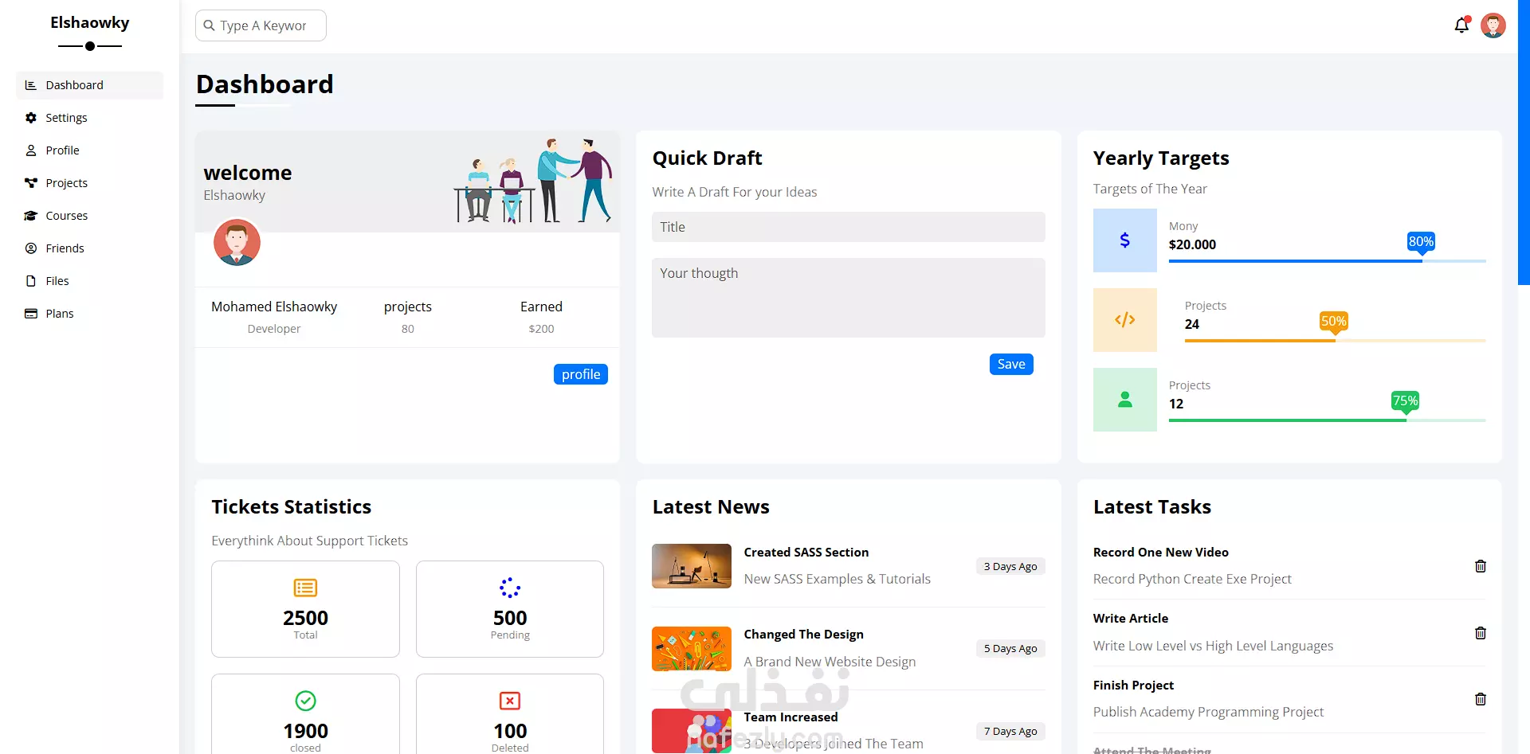Delete the Write Article task
1530x754 pixels.
pos(1481,633)
